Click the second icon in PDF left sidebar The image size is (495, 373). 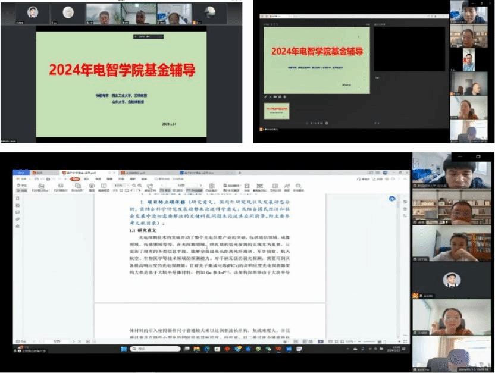[17, 205]
